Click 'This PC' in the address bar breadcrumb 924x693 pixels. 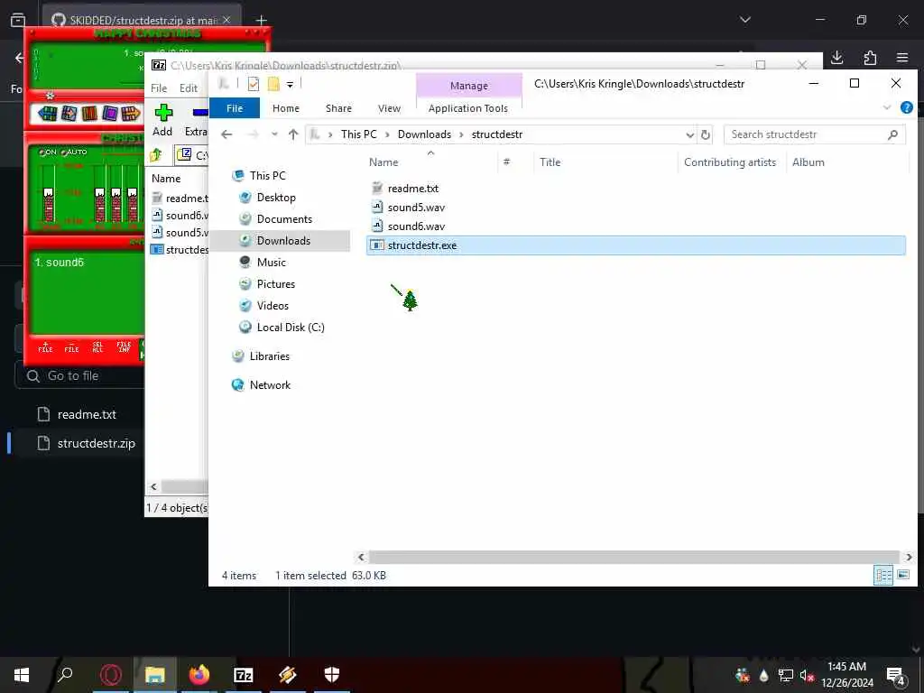coord(358,134)
